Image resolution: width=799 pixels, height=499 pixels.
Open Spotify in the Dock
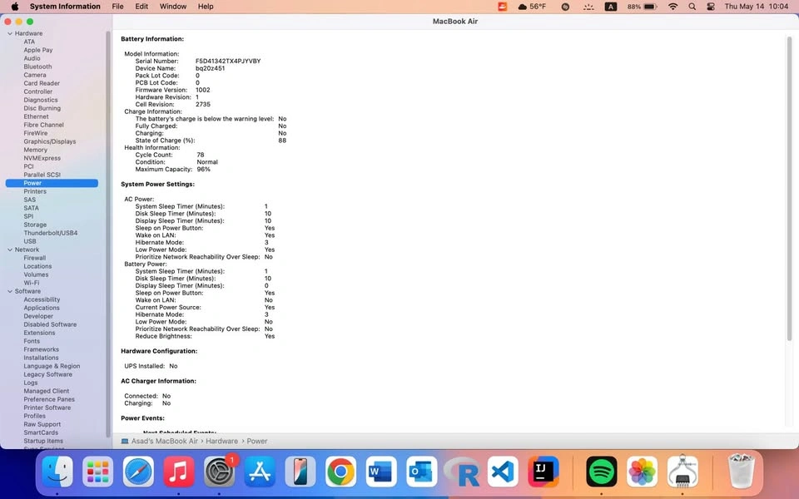click(601, 472)
